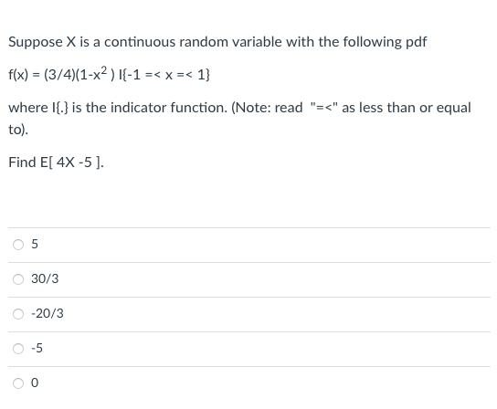Click the "Find E[ 4X -5 ]." question line

(56, 163)
